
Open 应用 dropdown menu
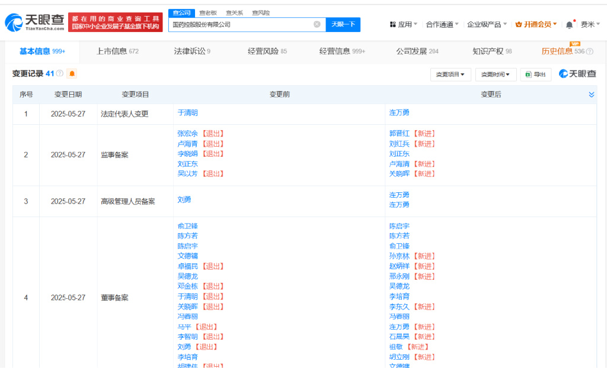[403, 24]
